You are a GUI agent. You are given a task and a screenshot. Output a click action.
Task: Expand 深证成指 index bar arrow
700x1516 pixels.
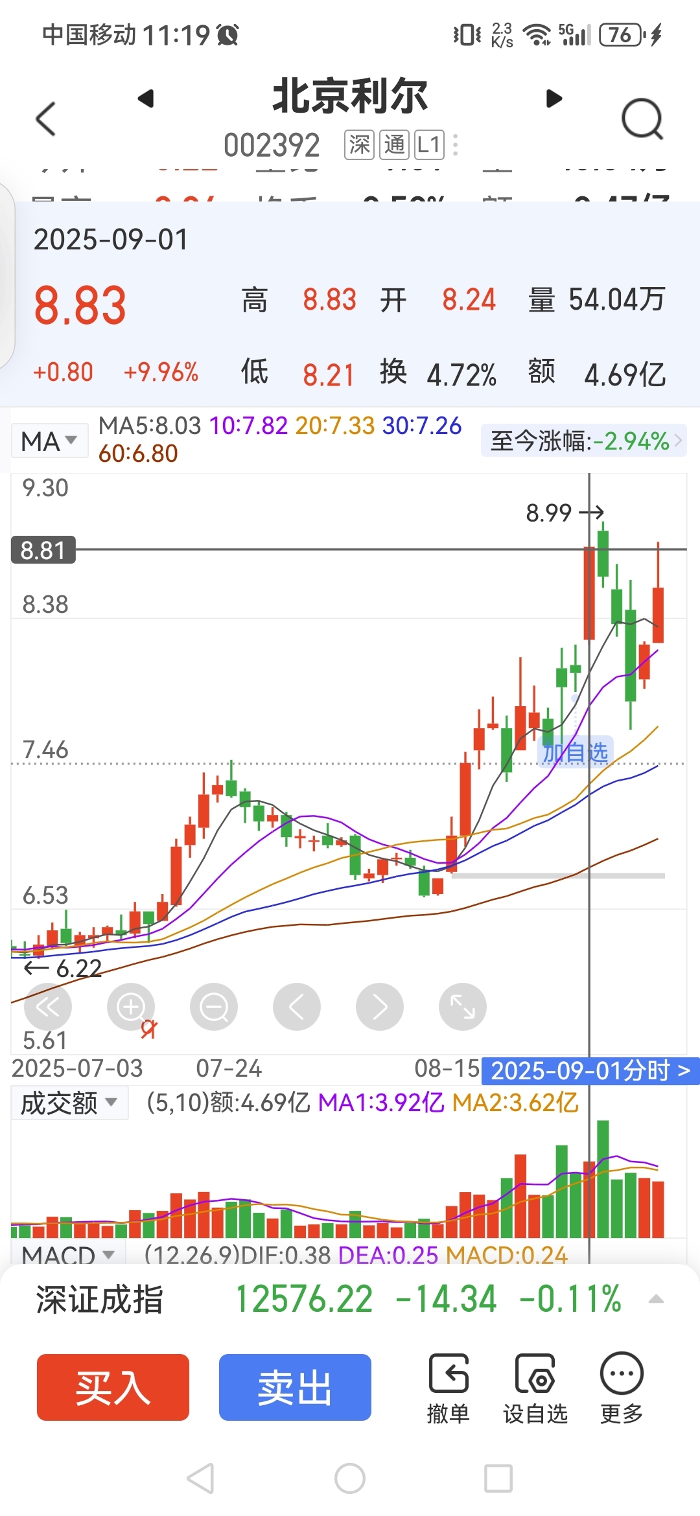click(656, 1299)
